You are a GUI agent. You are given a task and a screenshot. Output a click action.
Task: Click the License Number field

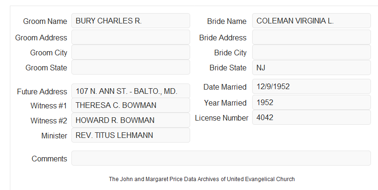tap(311, 117)
